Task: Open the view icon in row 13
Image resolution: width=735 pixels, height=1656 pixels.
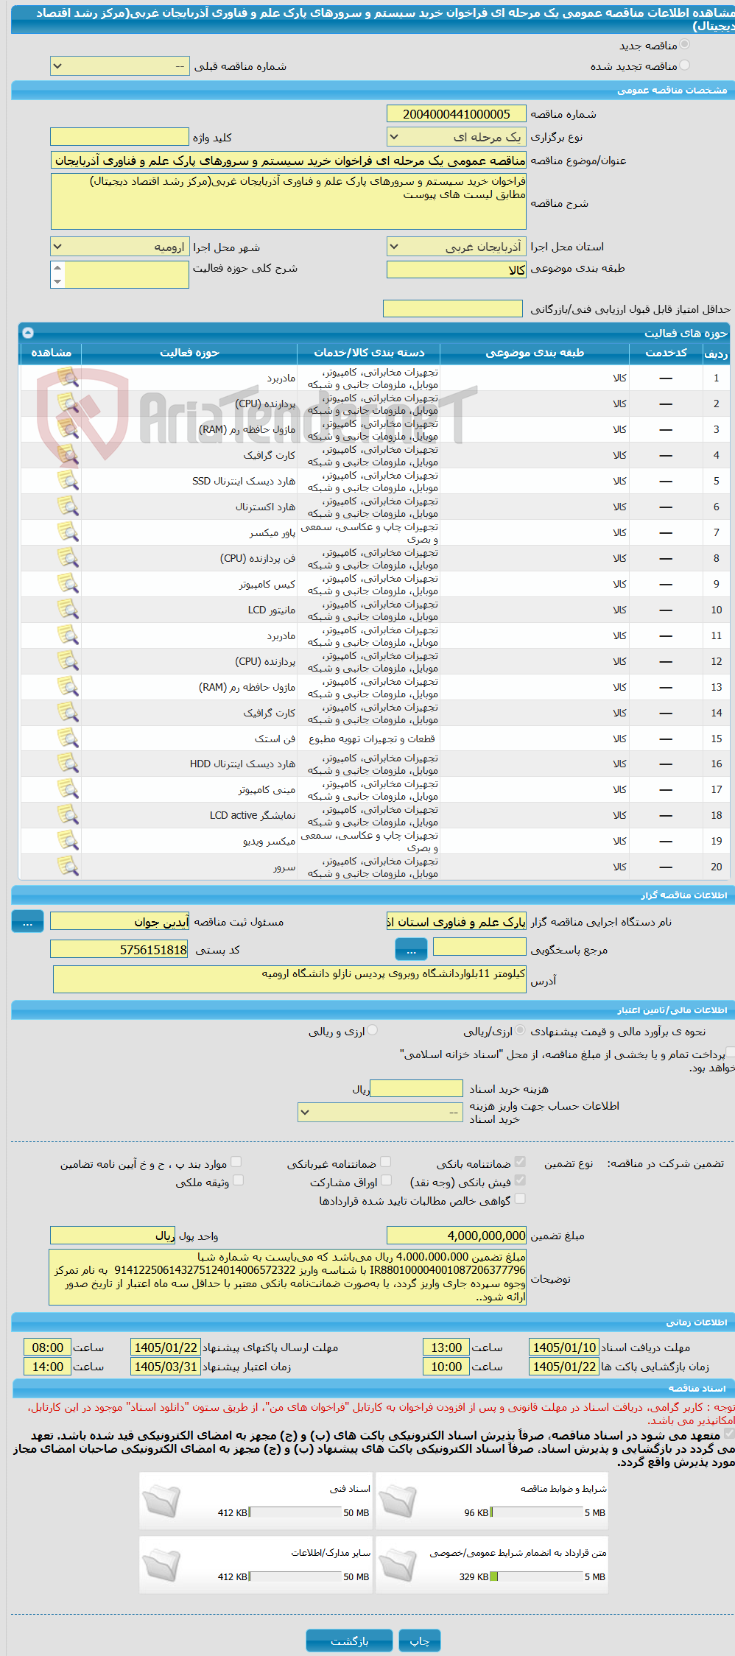Action: pyautogui.click(x=68, y=687)
